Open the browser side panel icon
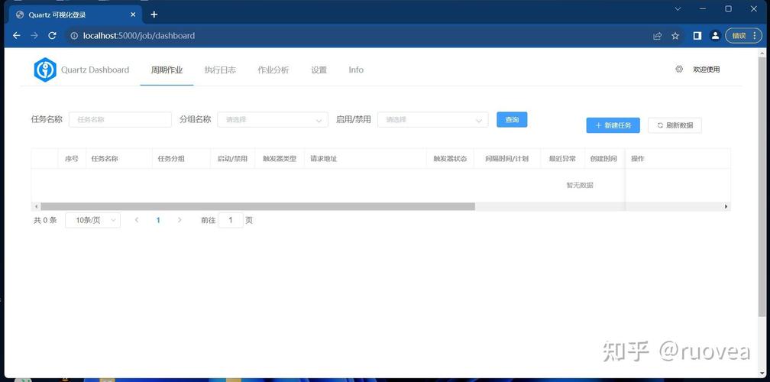This screenshot has width=770, height=382. 697,35
